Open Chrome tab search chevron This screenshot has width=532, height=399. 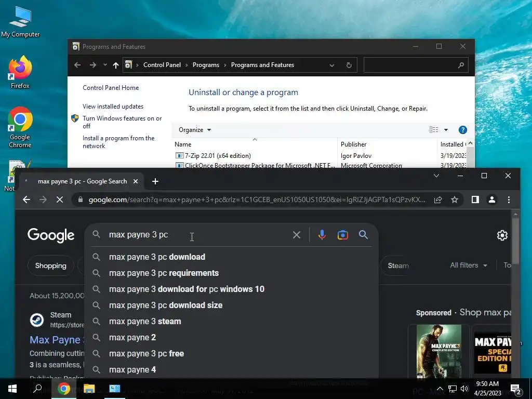click(x=436, y=176)
